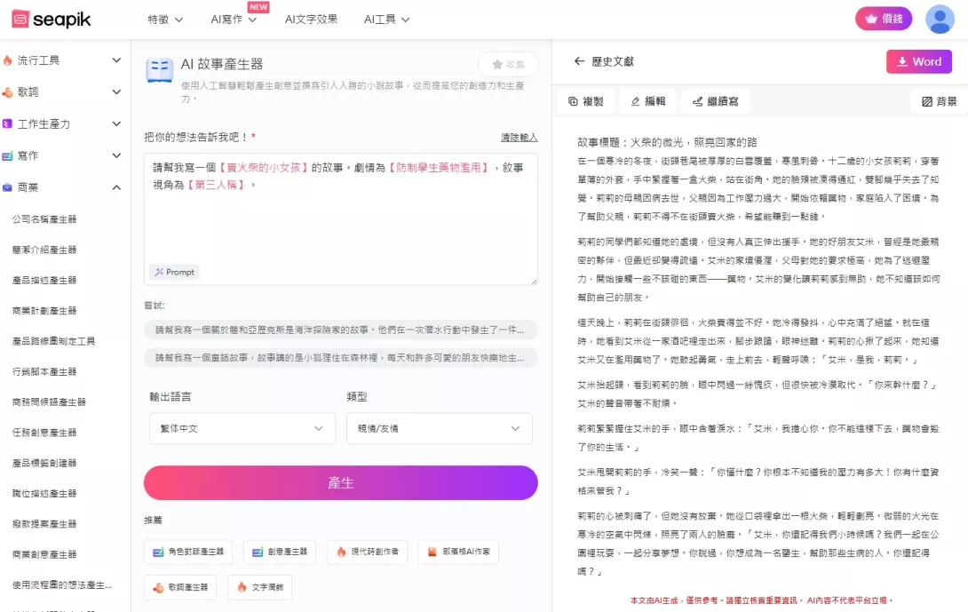Viewport: 968px width, 612px height.
Task: Open the 類型 親情/友情 dropdown
Action: (439, 428)
